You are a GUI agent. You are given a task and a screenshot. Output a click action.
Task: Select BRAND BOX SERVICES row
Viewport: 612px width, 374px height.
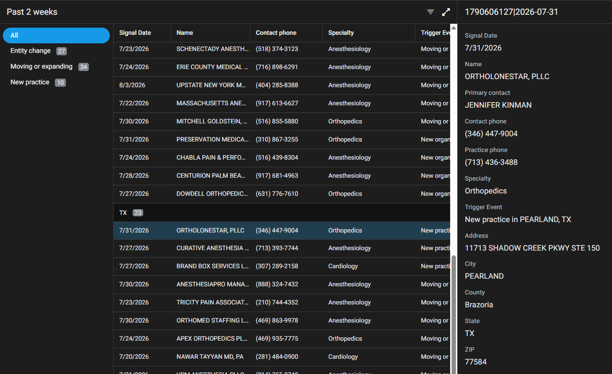pos(282,266)
